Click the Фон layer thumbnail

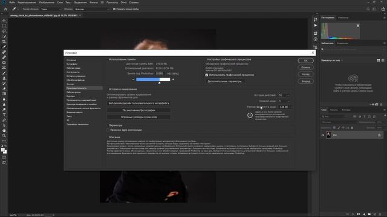point(328,135)
